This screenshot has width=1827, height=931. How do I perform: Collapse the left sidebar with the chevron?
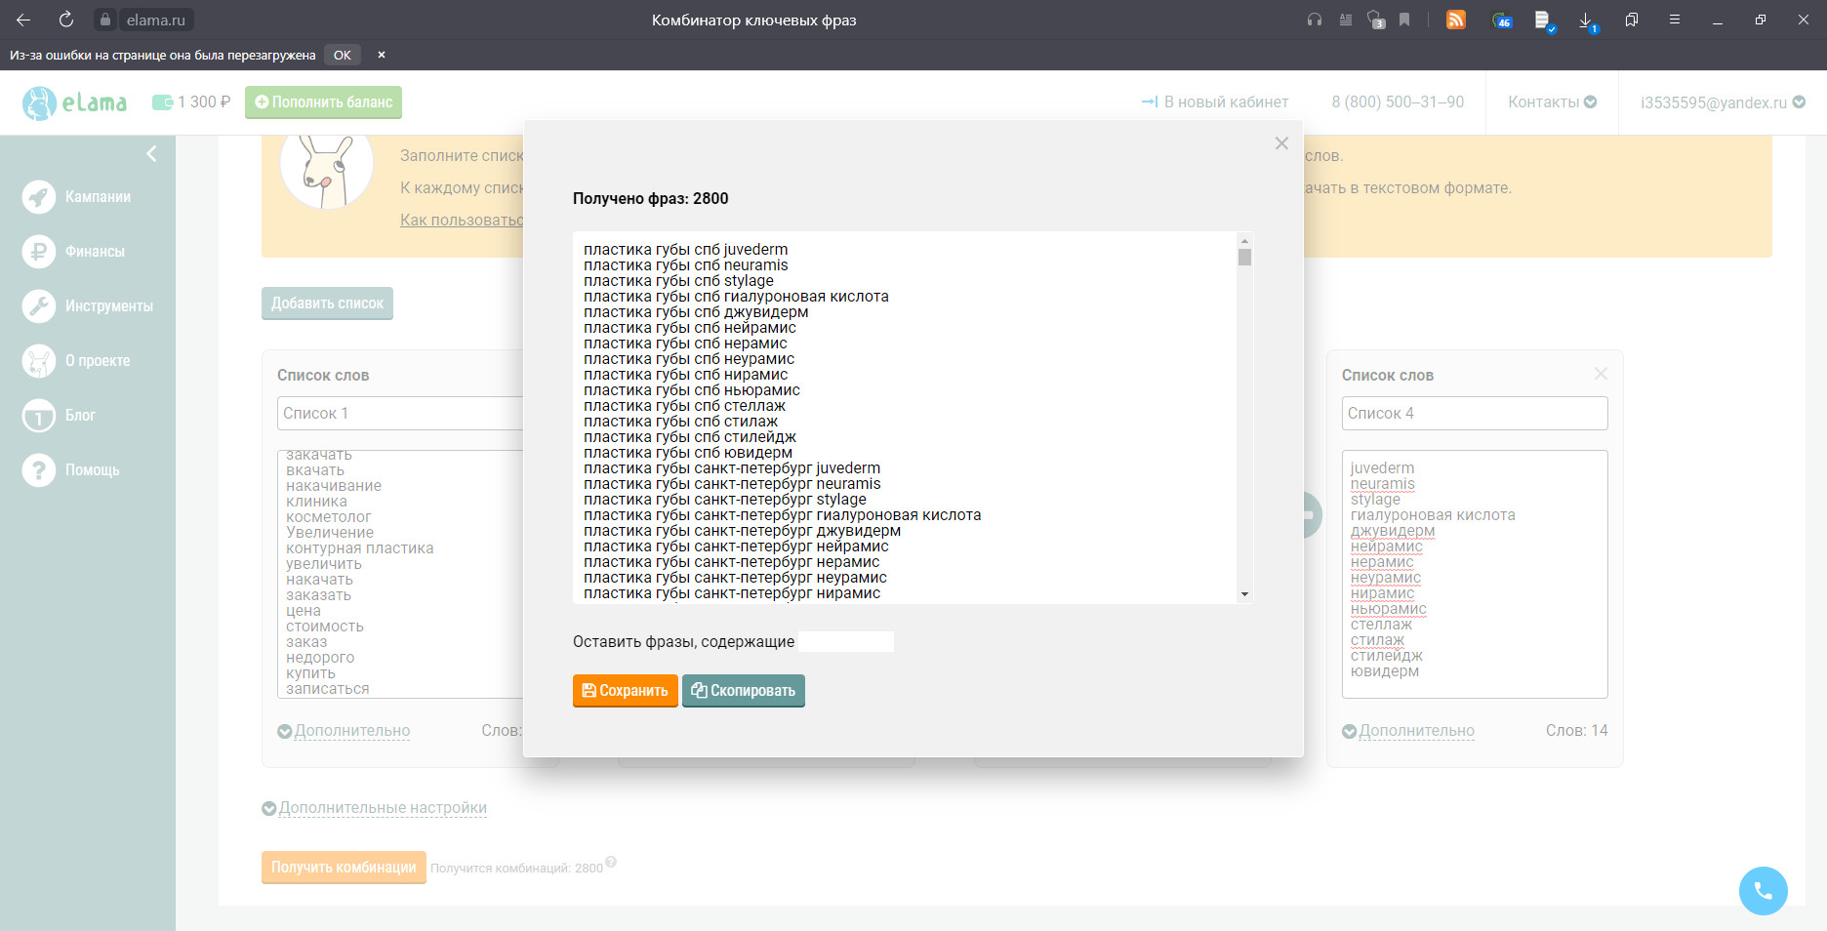click(151, 153)
